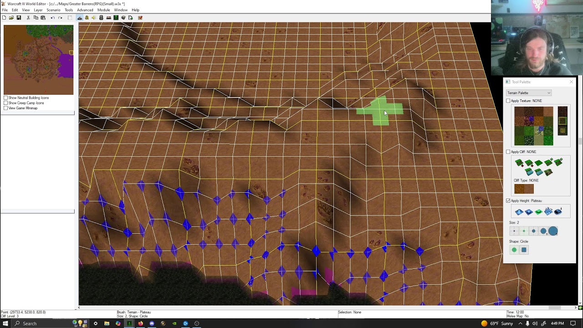
Task: Enable Show Creep Camp Icons
Action: click(5, 103)
